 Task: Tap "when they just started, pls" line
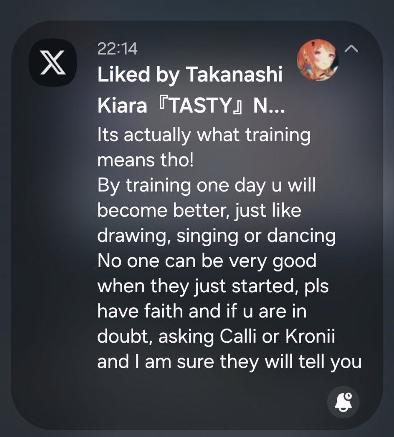pos(213,286)
